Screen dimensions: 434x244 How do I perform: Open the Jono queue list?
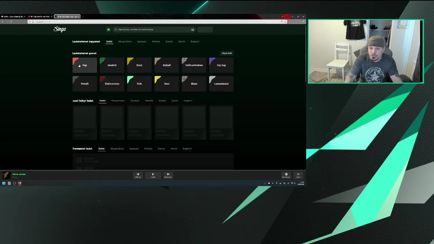coord(298,175)
